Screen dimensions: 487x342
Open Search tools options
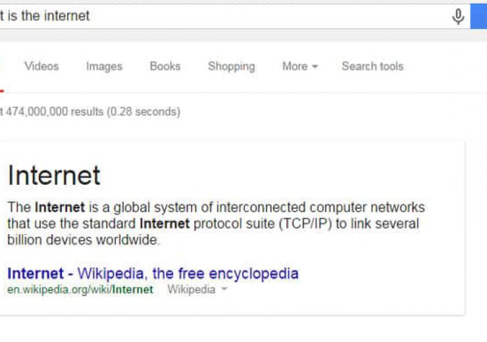click(372, 66)
